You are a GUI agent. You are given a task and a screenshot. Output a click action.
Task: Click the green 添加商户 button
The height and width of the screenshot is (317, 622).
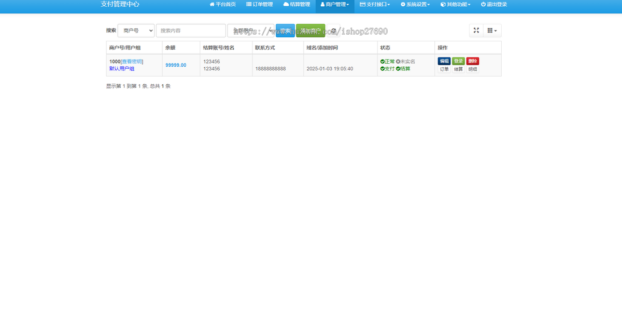[x=310, y=31]
